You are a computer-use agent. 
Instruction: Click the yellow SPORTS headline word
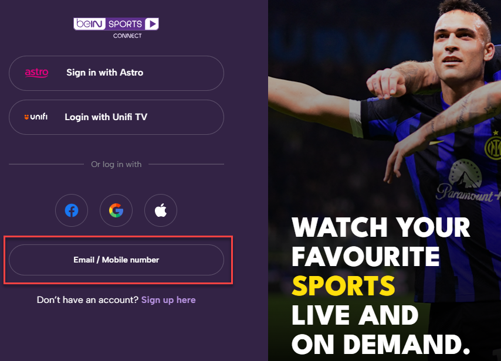343,286
